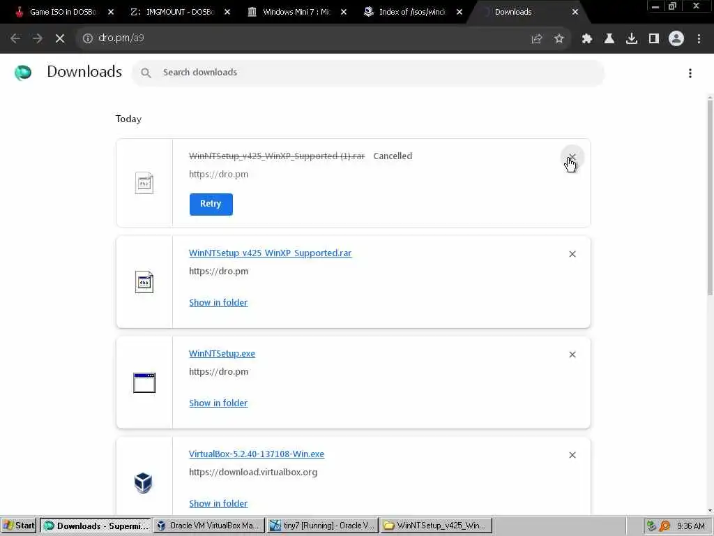Remove WinNTSetup_v425_WinXP_Supported.rar from list
Viewport: 714px width, 536px height.
coord(572,254)
